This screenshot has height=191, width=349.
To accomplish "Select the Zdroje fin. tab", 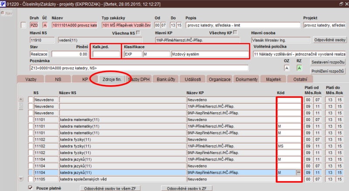I will [x=112, y=79].
